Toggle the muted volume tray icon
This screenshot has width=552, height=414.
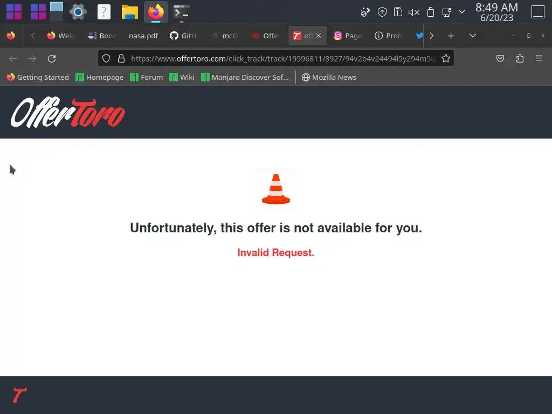[414, 12]
